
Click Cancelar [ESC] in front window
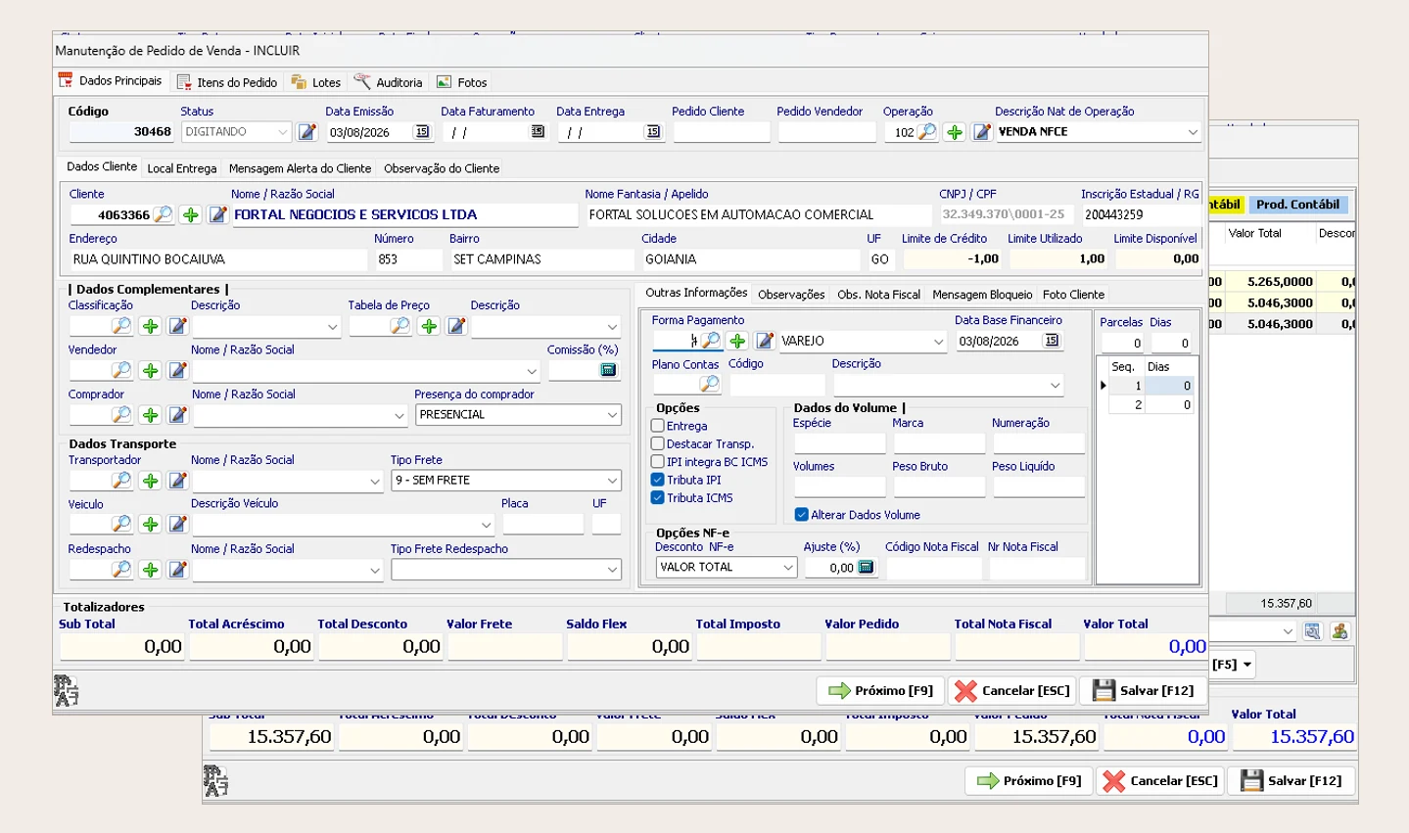(1012, 690)
